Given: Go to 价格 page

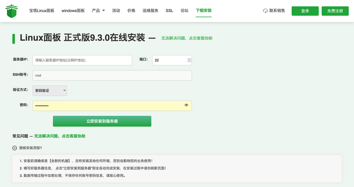Looking at the screenshot, I should tap(131, 11).
